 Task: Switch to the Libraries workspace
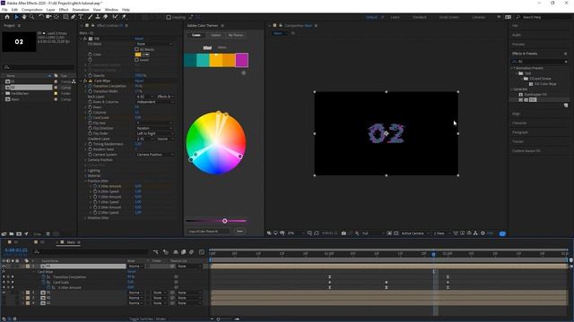pyautogui.click(x=478, y=17)
